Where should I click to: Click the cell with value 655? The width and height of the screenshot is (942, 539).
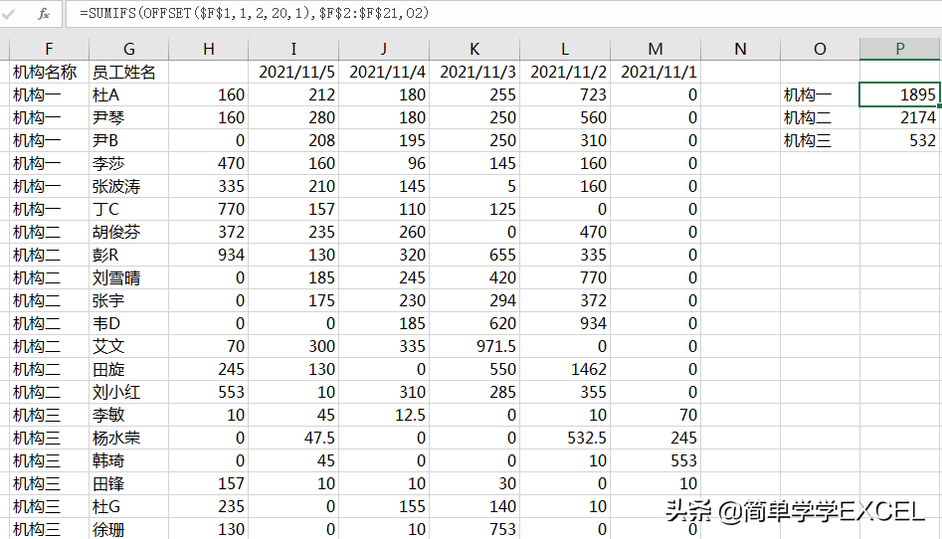point(474,255)
